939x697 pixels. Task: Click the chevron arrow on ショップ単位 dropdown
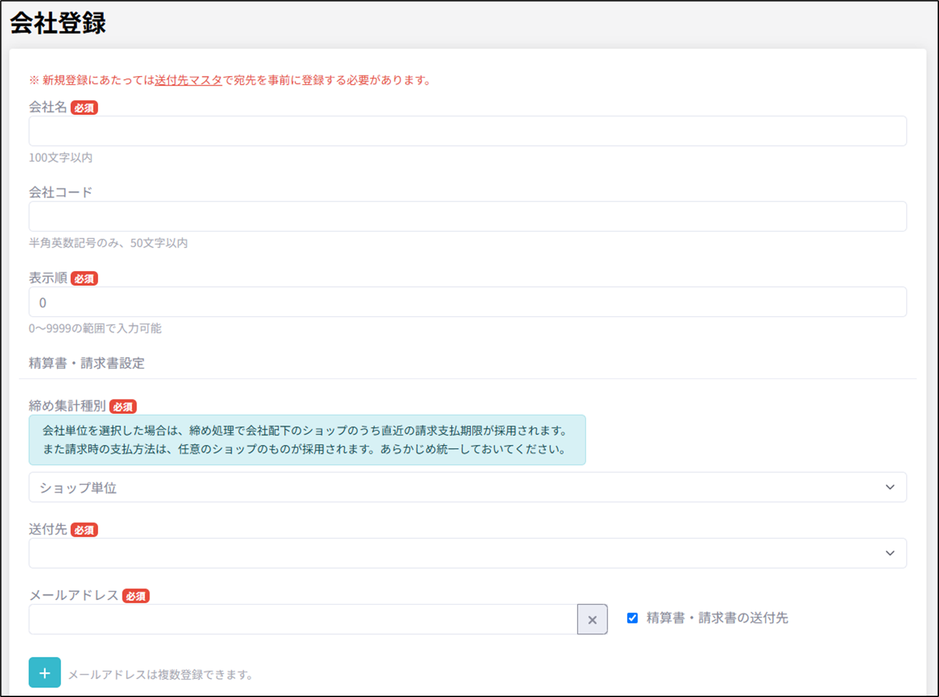click(890, 487)
